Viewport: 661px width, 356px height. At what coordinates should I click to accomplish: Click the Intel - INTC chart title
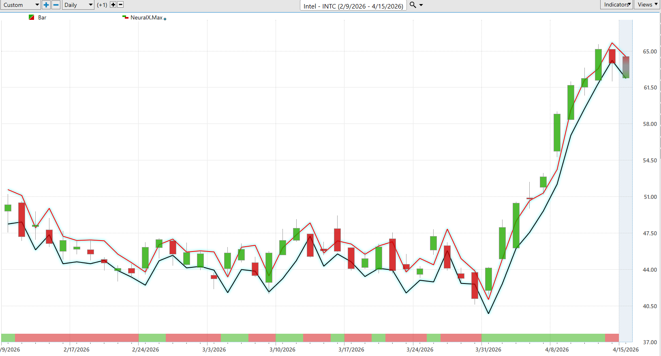353,6
